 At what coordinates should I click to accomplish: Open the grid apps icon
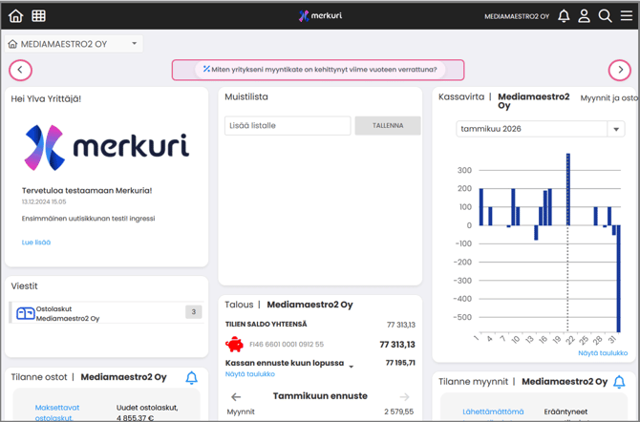pyautogui.click(x=39, y=16)
